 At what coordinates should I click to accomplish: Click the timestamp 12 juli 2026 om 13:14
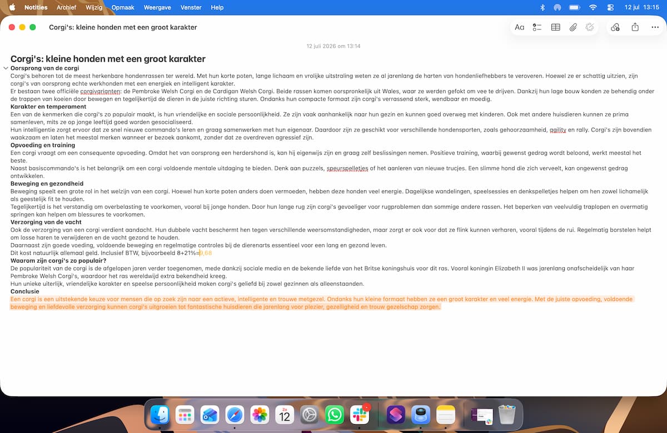333,46
